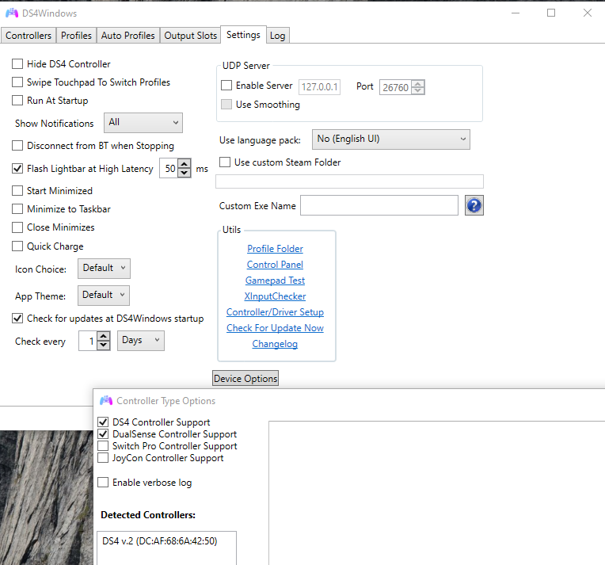Image resolution: width=605 pixels, height=565 pixels.
Task: Check Minimize to Taskbar
Action: tap(17, 209)
